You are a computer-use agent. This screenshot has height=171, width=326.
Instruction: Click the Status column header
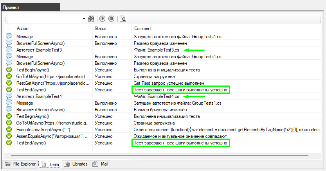pos(101,28)
